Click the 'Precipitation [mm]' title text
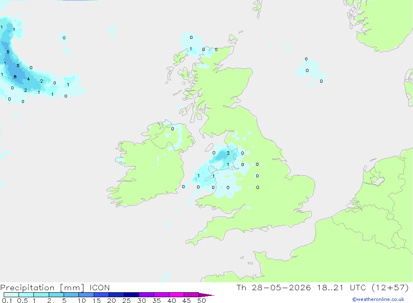 42,288
